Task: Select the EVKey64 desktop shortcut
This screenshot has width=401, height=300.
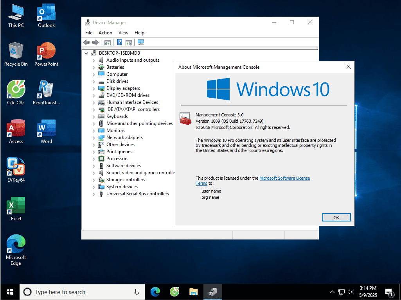Action: coord(16,170)
